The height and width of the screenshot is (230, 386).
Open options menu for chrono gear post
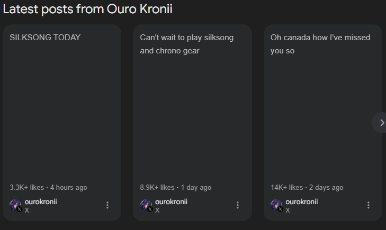click(x=238, y=205)
